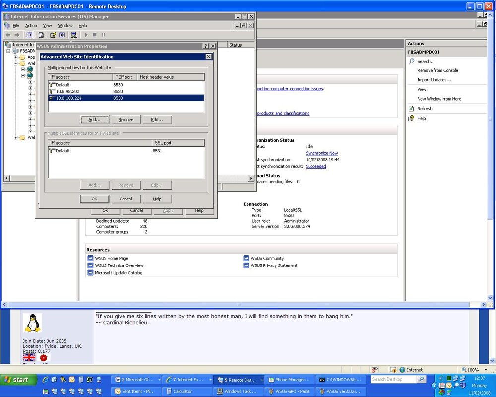Click the WSUS Privacy Statement arrow icon
The image size is (496, 397).
click(246, 265)
